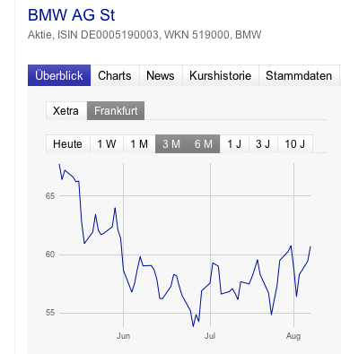The height and width of the screenshot is (354, 341).
Task: Click the 60 y-axis label
Action: 50,255
